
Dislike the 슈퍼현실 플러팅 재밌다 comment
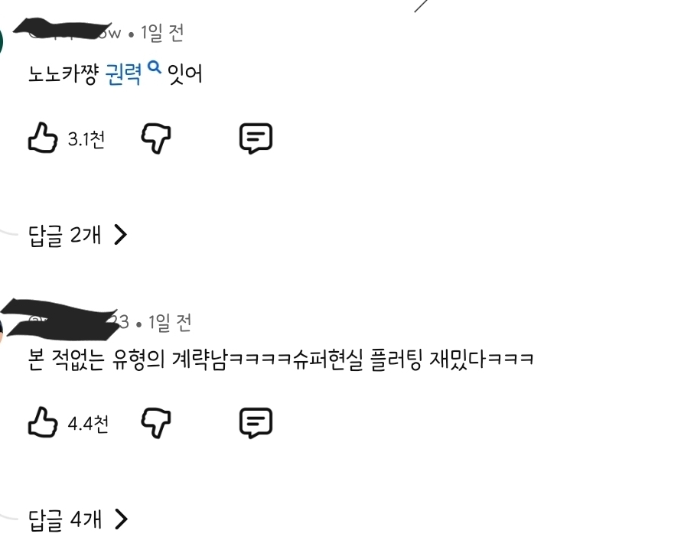point(156,423)
